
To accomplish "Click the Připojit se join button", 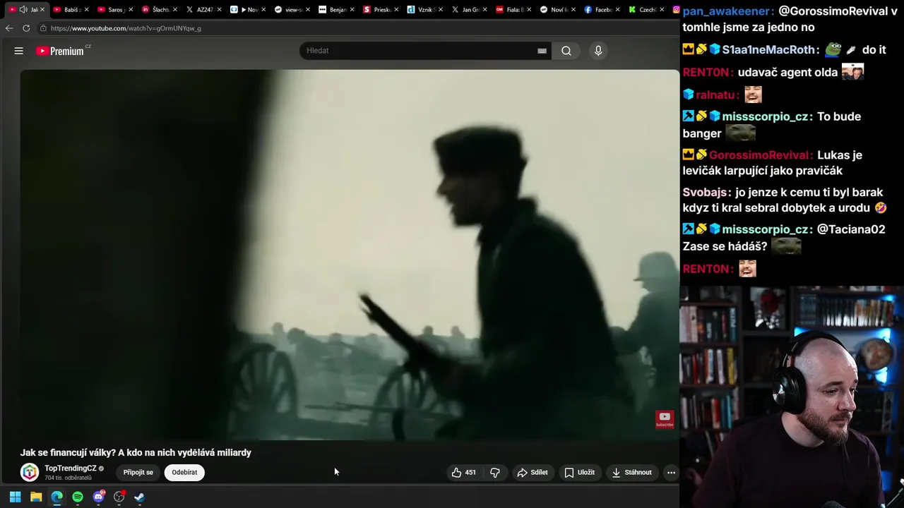I will click(x=138, y=473).
